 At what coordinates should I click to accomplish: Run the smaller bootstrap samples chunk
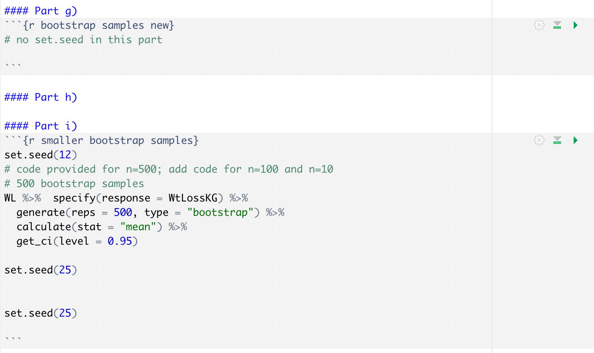(x=575, y=140)
